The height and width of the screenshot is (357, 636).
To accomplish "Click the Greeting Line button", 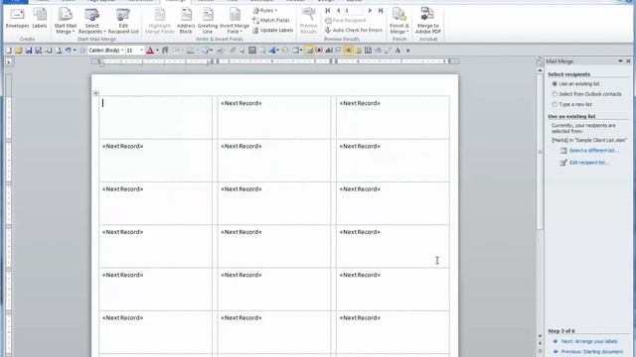I will pyautogui.click(x=208, y=21).
